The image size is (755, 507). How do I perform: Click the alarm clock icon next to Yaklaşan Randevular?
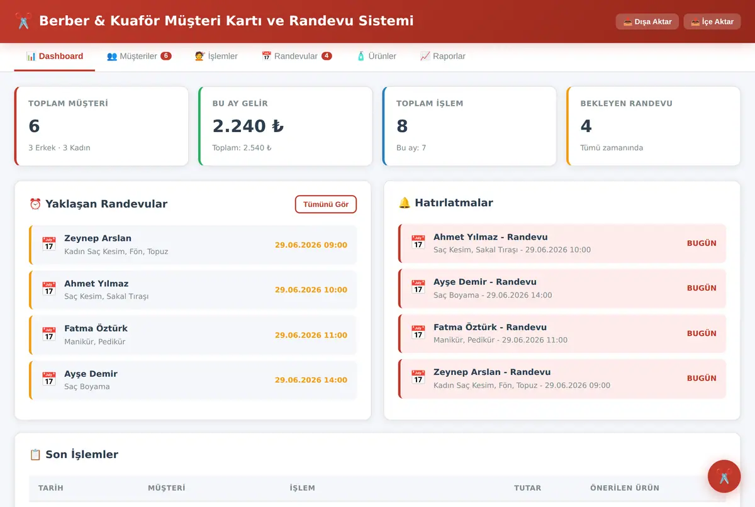tap(35, 204)
